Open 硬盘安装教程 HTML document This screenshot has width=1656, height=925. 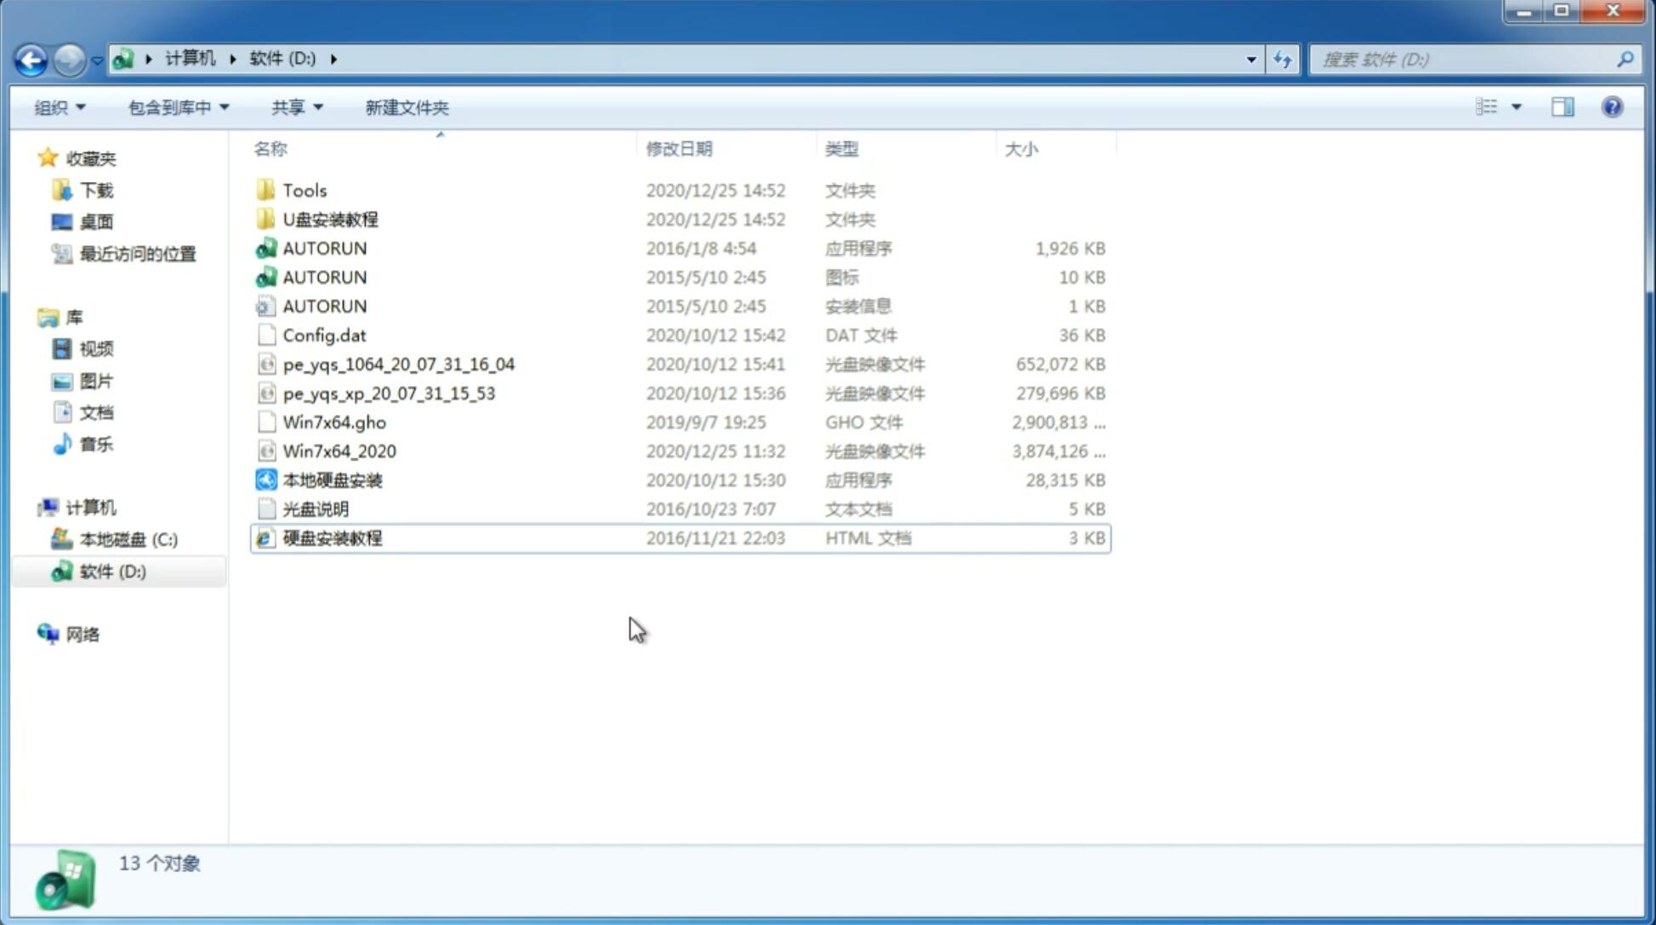pos(332,537)
